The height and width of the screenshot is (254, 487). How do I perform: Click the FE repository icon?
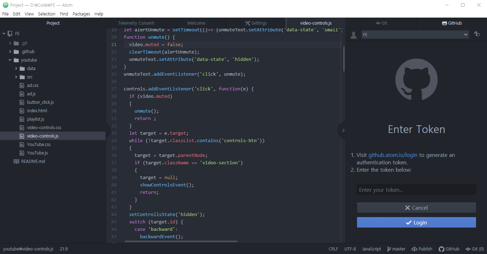coord(10,34)
